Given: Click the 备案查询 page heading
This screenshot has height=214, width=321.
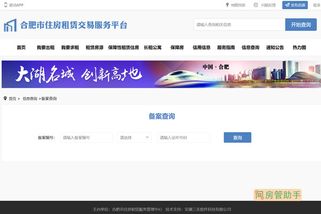Looking at the screenshot, I should pyautogui.click(x=162, y=116).
